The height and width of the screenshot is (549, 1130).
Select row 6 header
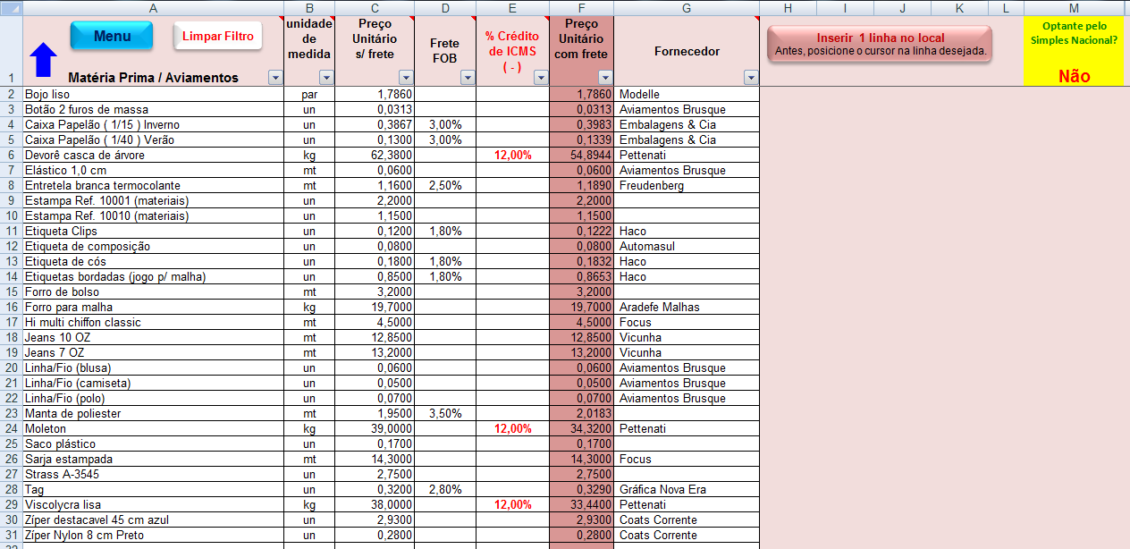11,155
